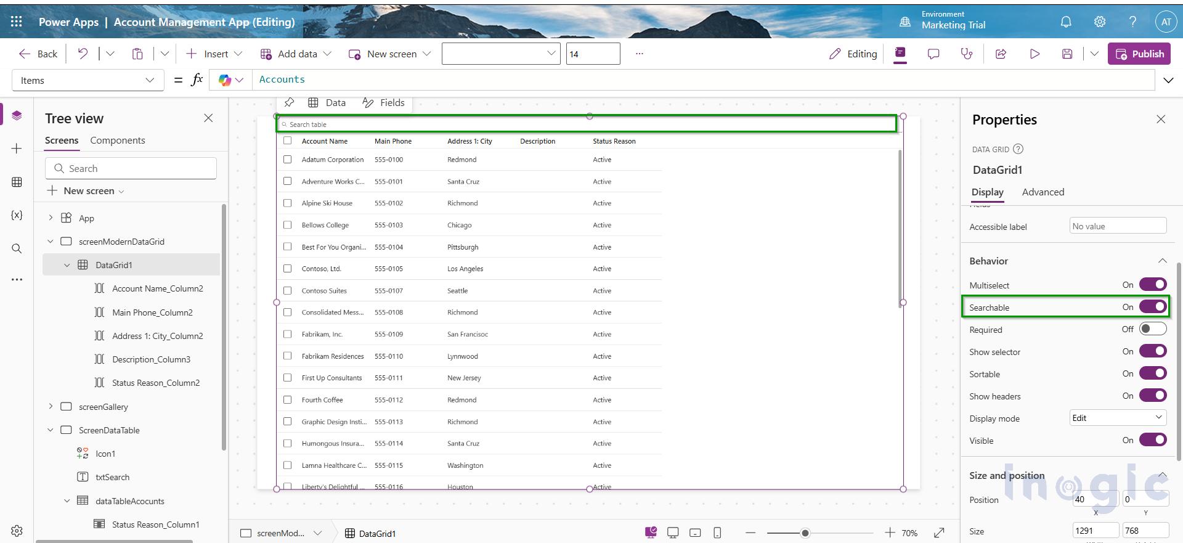
Task: Expand the App tree node
Action: click(51, 218)
